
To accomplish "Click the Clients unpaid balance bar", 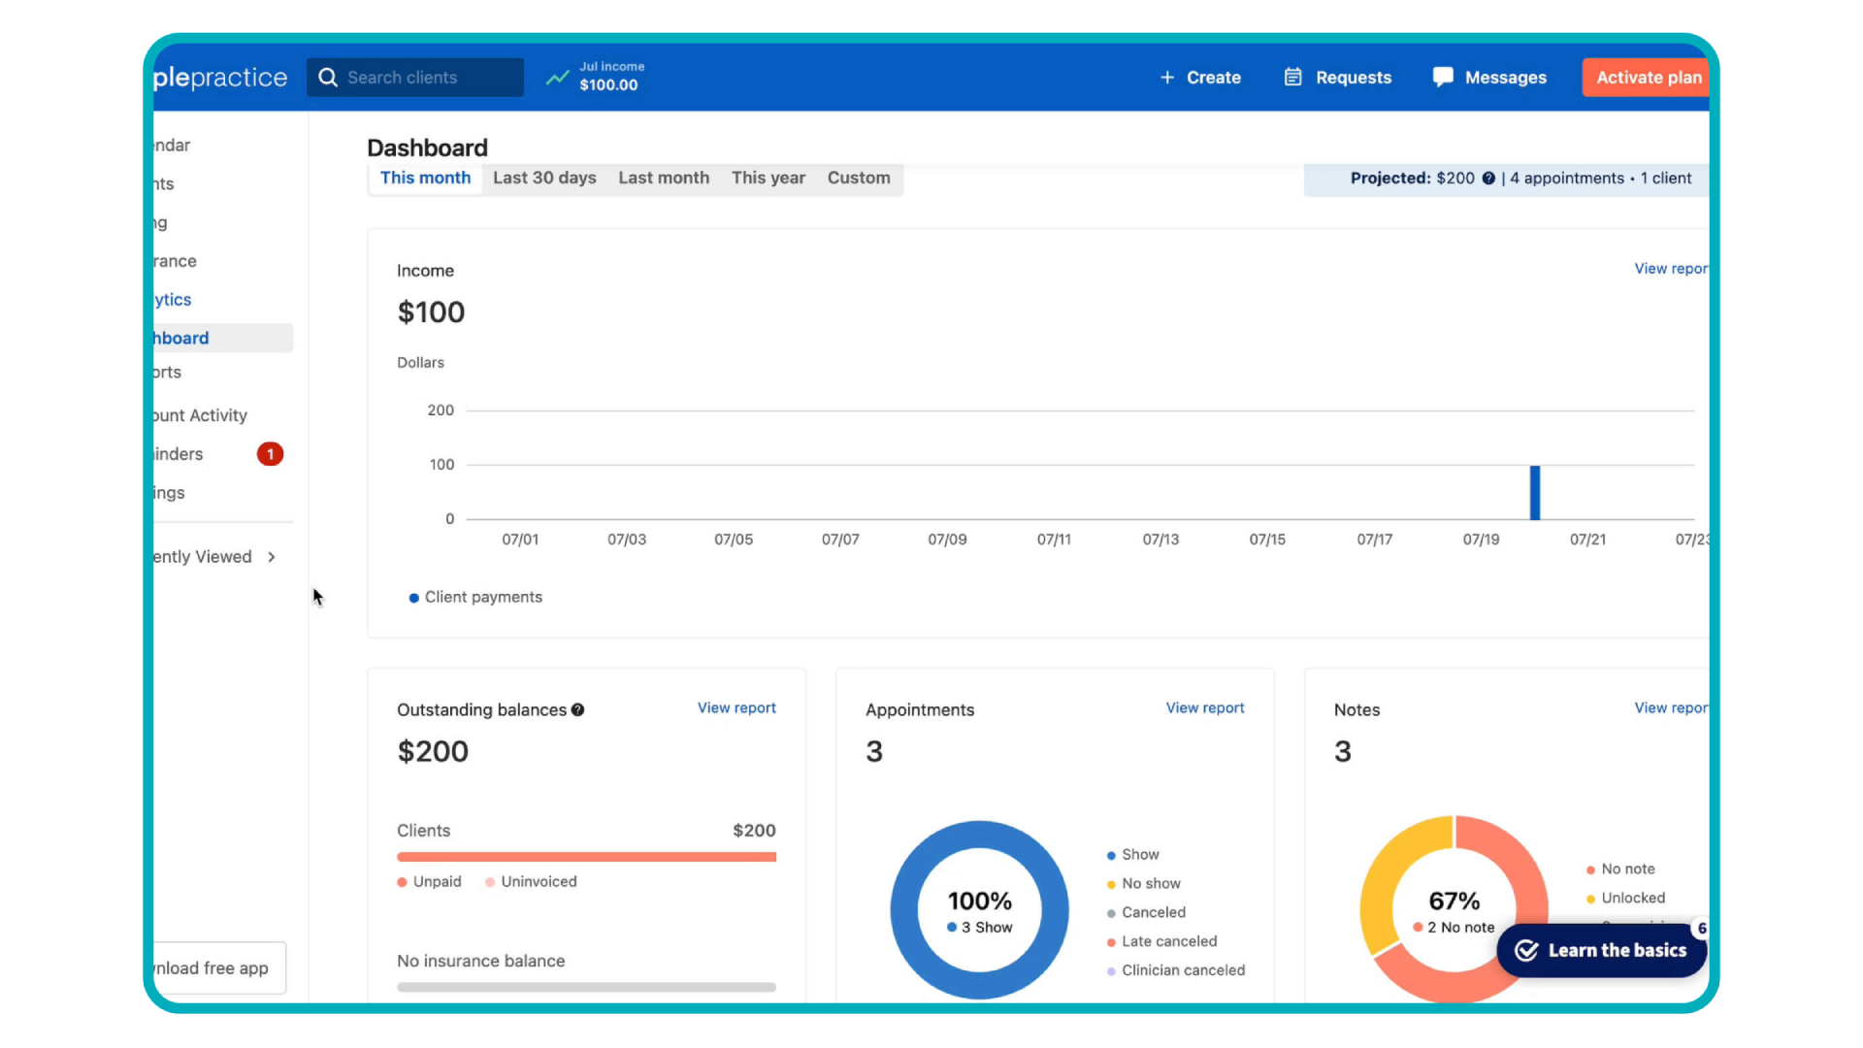I will tap(586, 857).
